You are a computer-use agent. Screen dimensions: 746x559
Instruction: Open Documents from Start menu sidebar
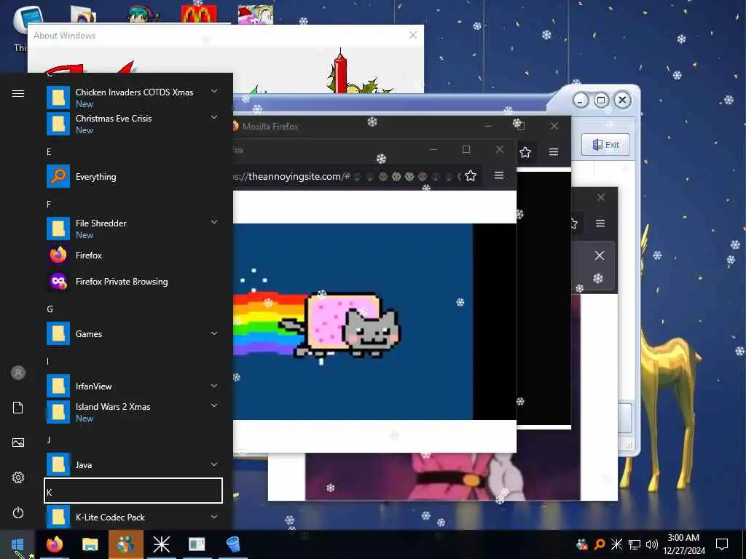point(18,408)
